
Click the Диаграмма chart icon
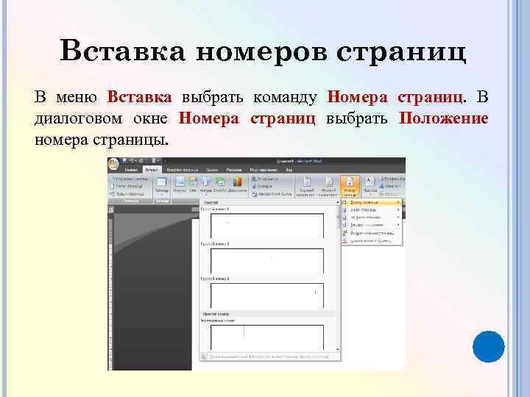(237, 185)
